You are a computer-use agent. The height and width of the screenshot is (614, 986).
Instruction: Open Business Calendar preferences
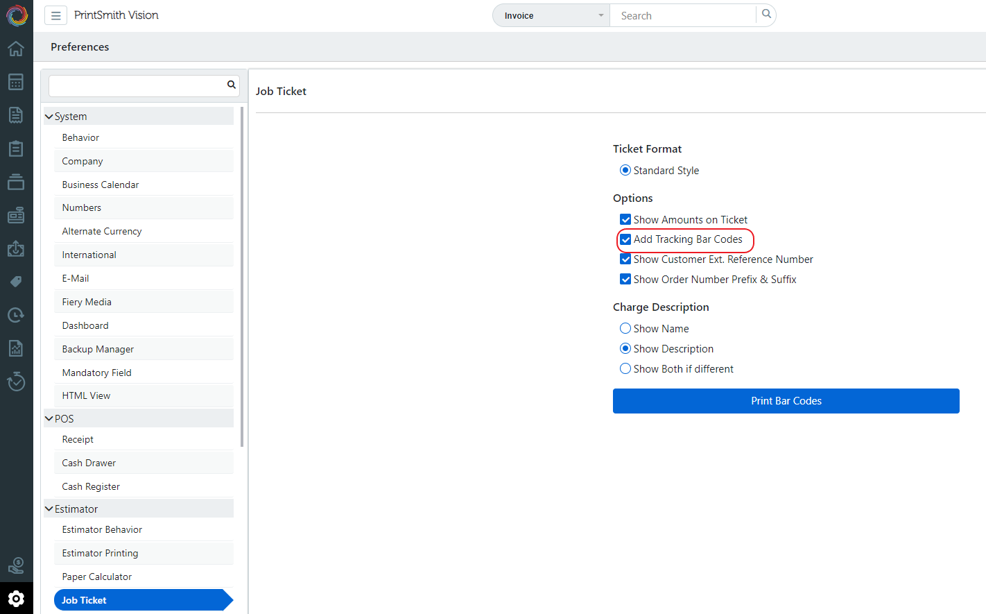point(144,185)
